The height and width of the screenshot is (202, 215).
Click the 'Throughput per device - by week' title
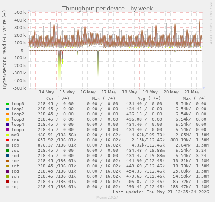107,9
